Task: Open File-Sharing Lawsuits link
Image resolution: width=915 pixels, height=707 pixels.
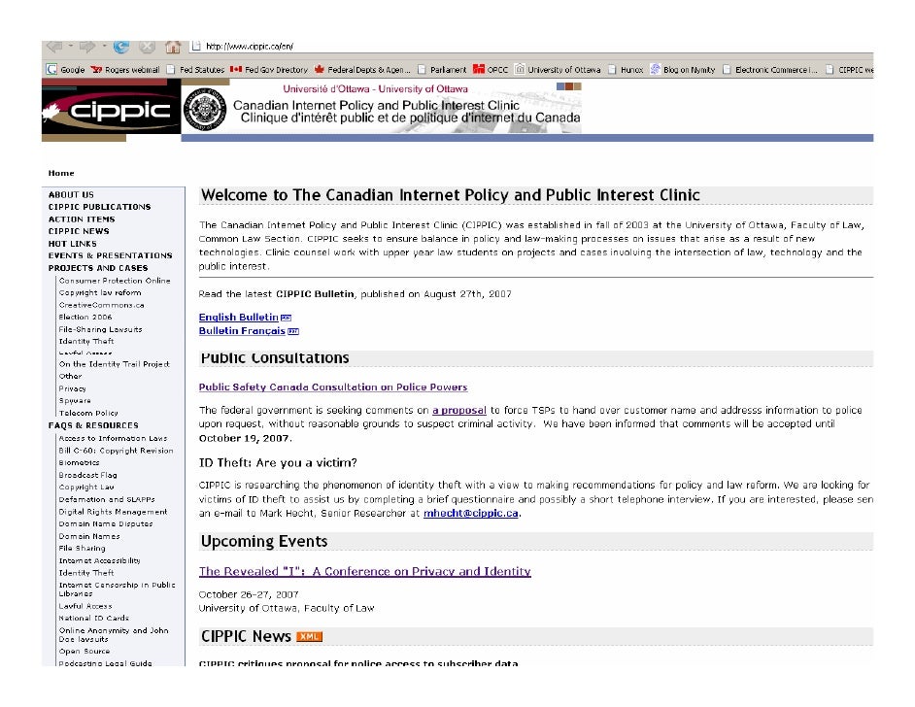Action: click(100, 329)
